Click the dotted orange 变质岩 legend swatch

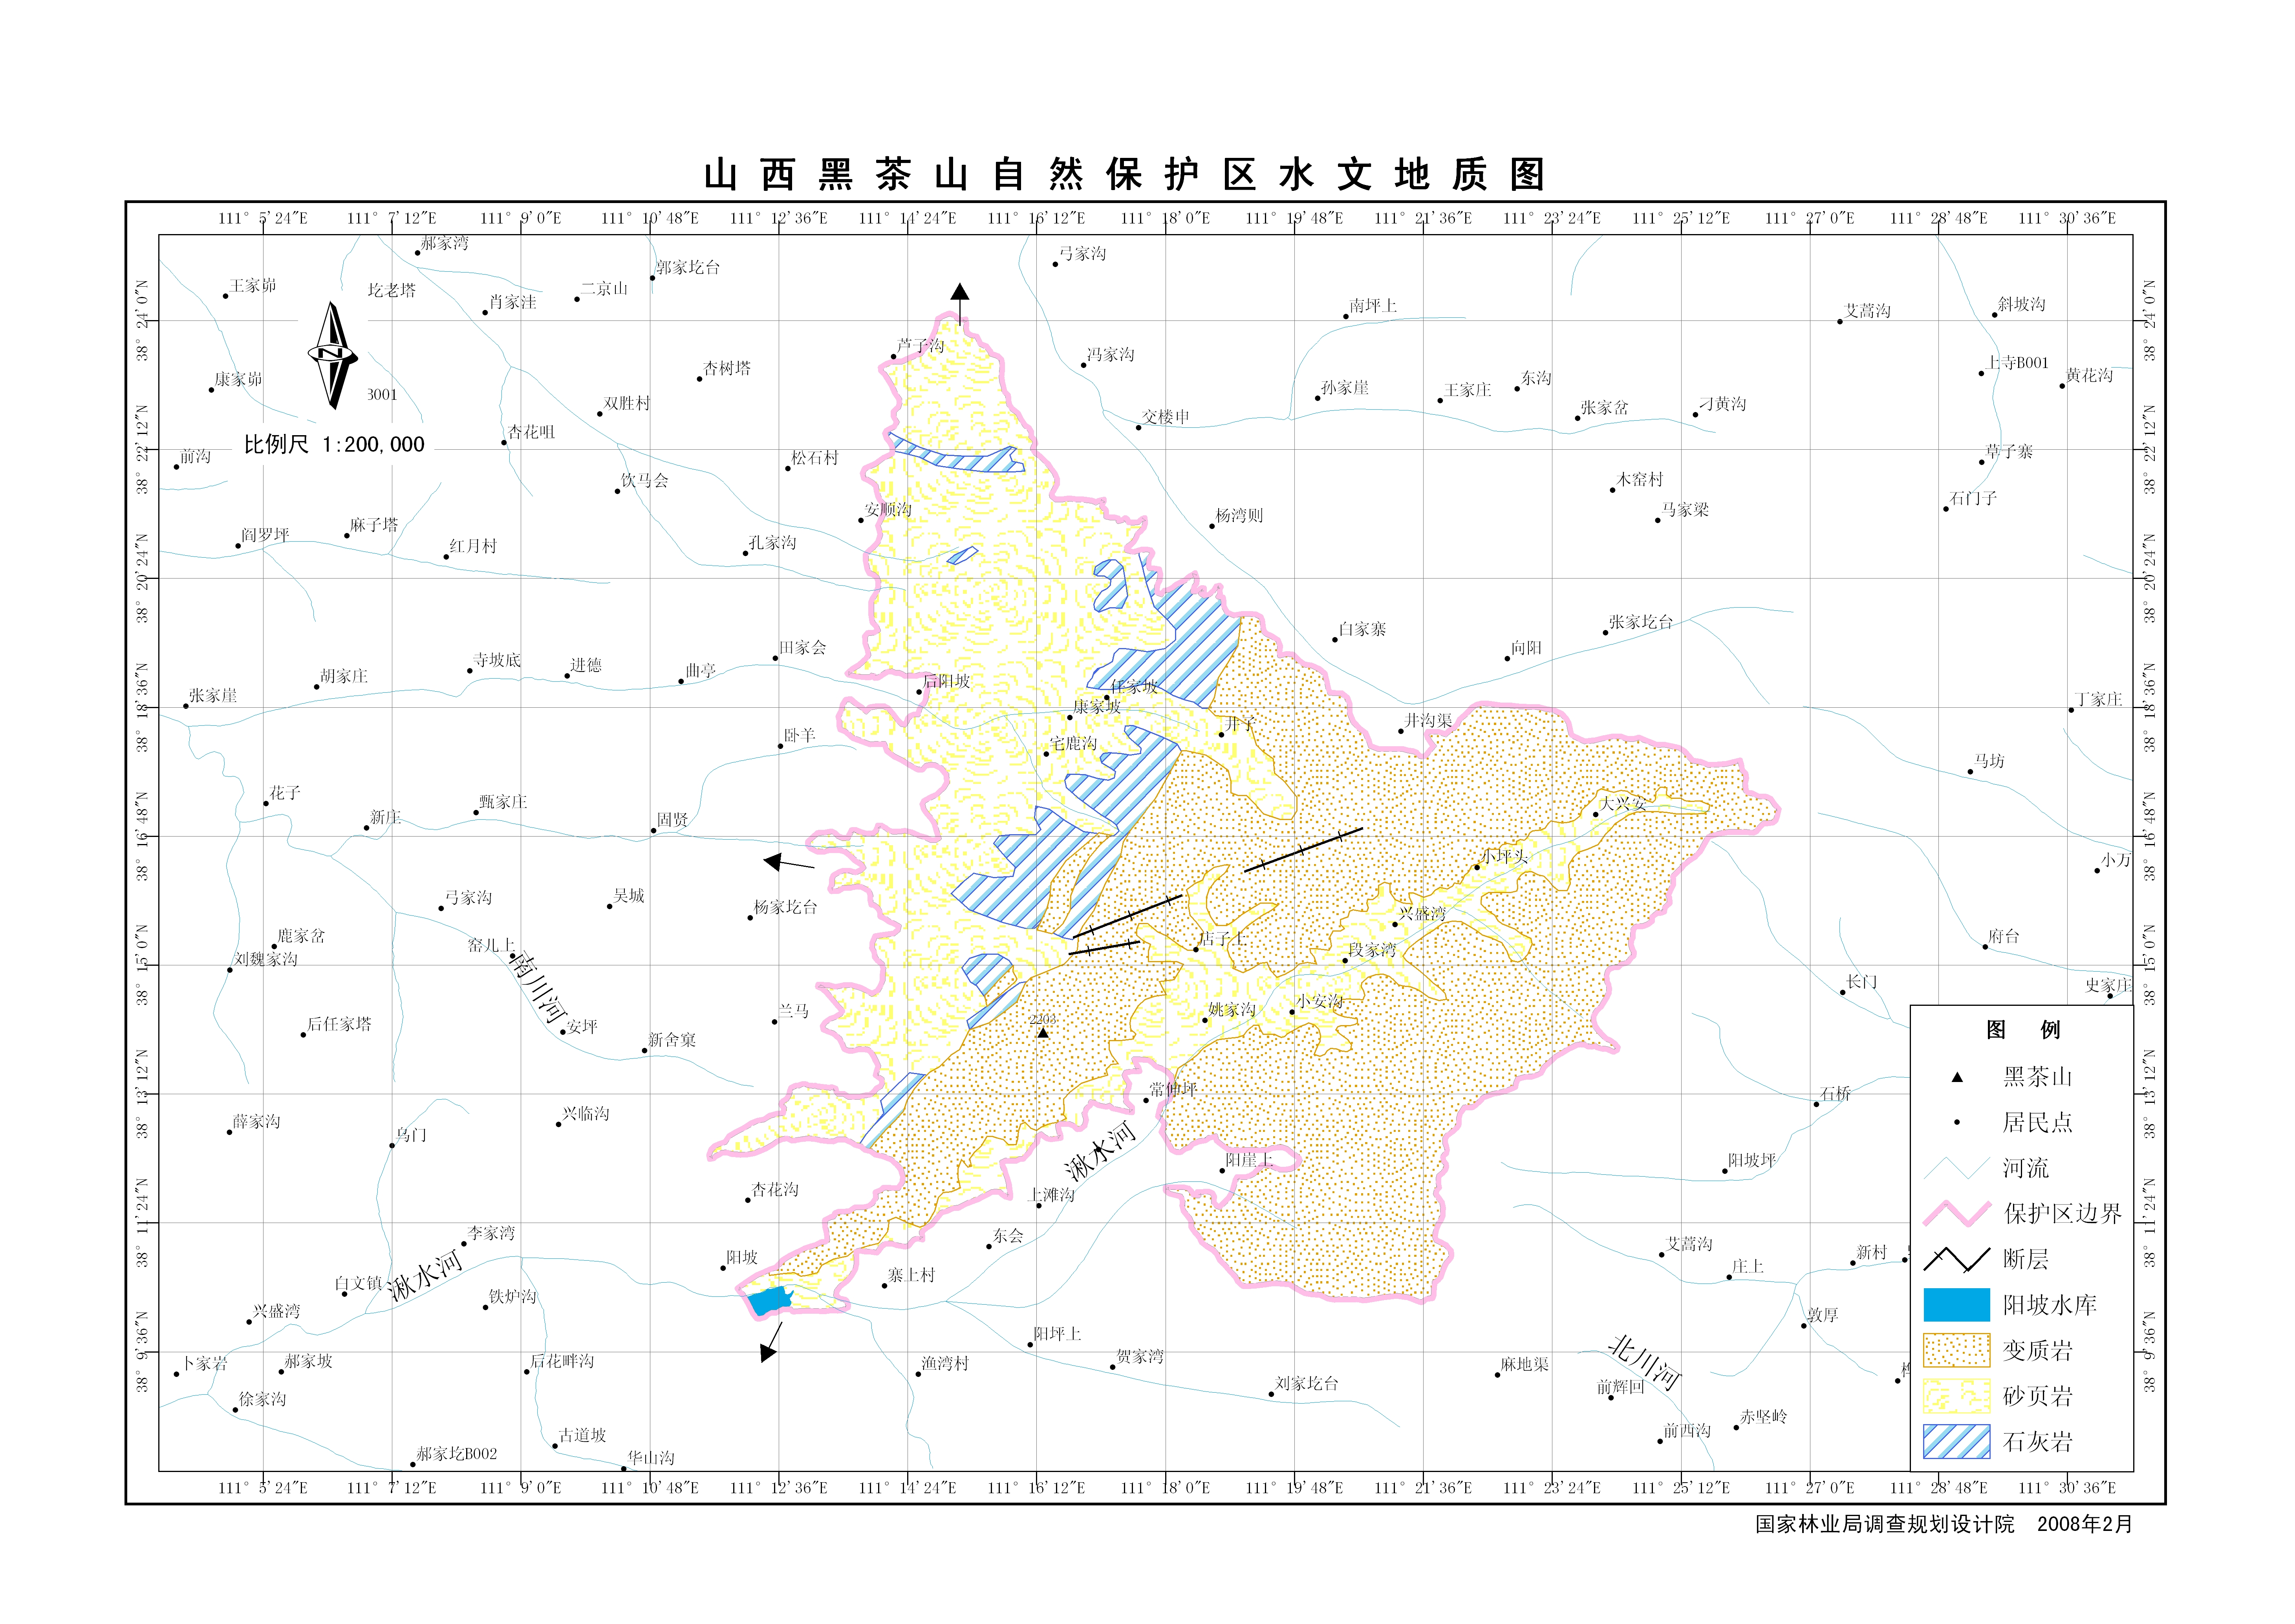tap(1956, 1350)
